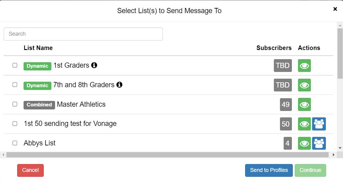Show info icon beside 1st Graders
The width and height of the screenshot is (343, 182).
[94, 65]
